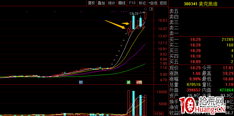Open the F10 company info
The width and height of the screenshot is (234, 116).
132,3
